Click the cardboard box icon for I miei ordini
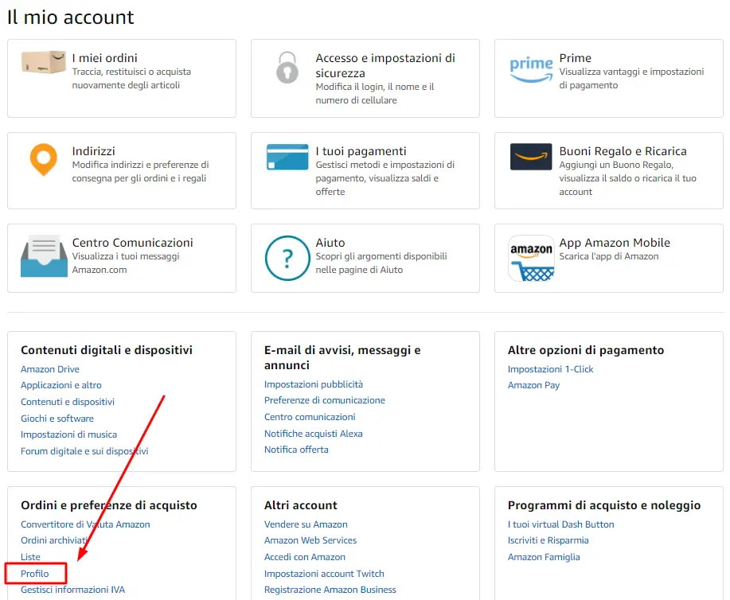The height and width of the screenshot is (600, 730). 43,62
